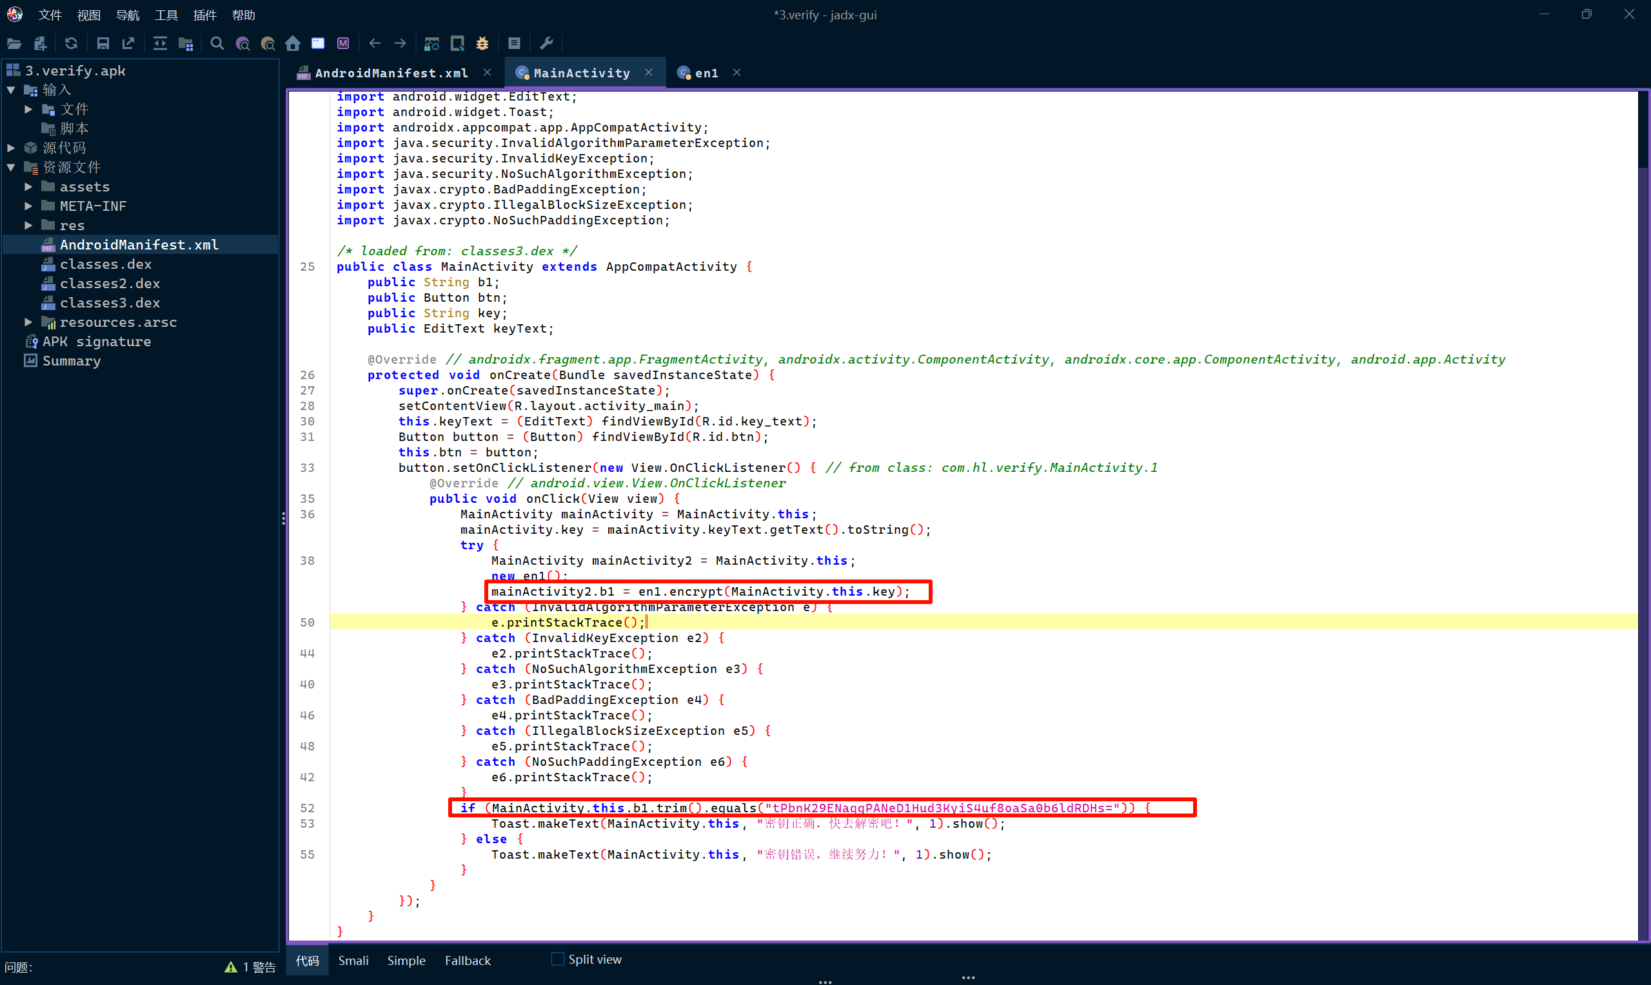The width and height of the screenshot is (1651, 985).
Task: Toggle deobfuscation toolbar icon
Action: [x=432, y=44]
